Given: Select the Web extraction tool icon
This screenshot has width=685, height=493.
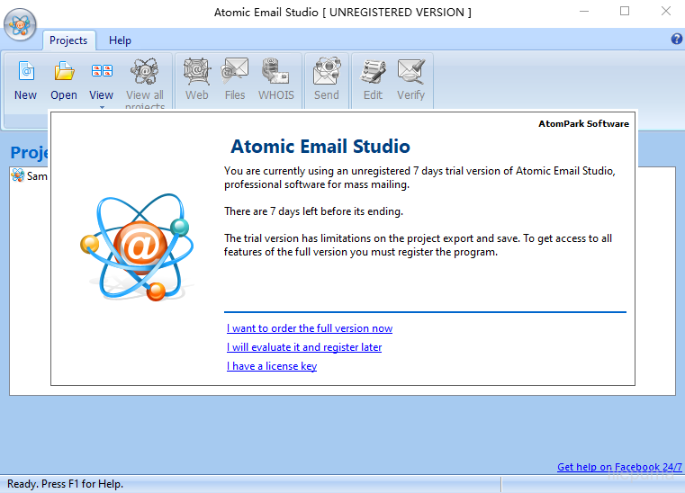Looking at the screenshot, I should pyautogui.click(x=196, y=71).
